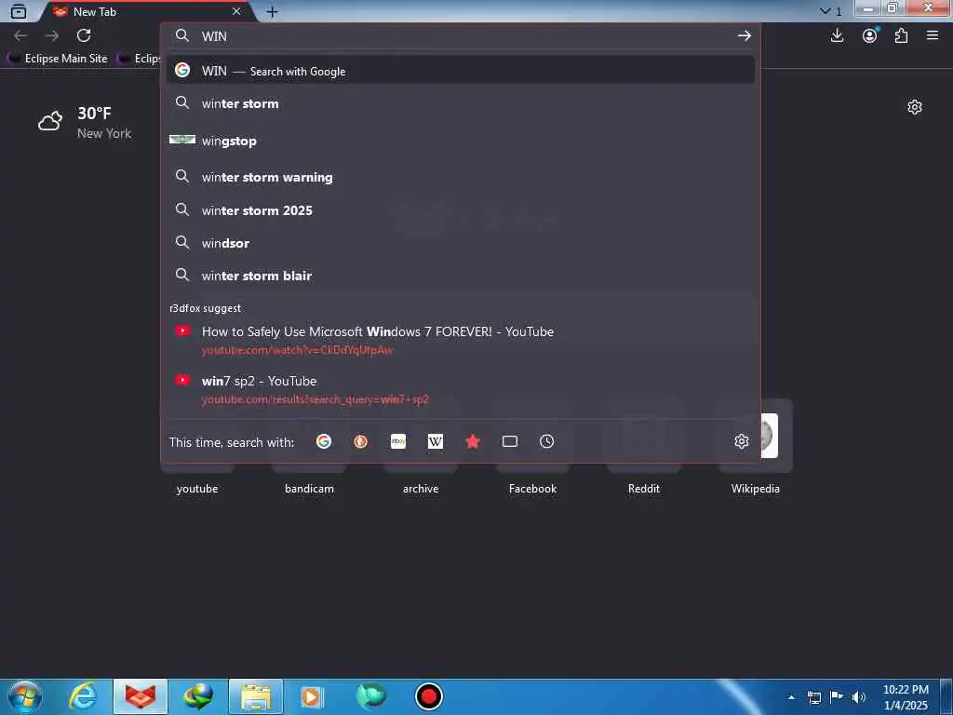Search bookmarks via the star icon
Image resolution: width=953 pixels, height=715 pixels.
[472, 441]
